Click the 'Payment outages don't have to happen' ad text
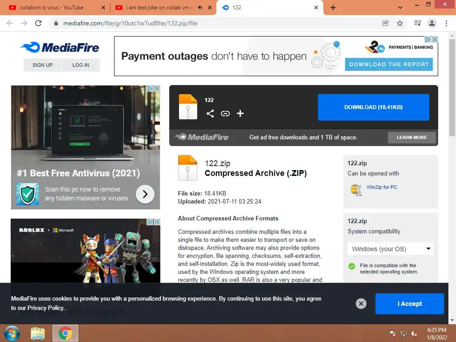The height and width of the screenshot is (342, 456). (x=214, y=56)
